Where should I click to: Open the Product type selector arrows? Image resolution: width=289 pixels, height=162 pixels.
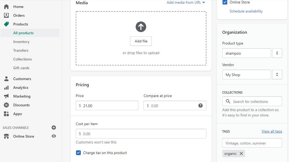[x=277, y=53]
